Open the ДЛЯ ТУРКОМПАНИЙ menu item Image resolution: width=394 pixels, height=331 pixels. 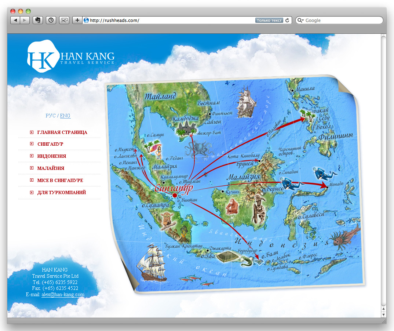click(x=62, y=192)
